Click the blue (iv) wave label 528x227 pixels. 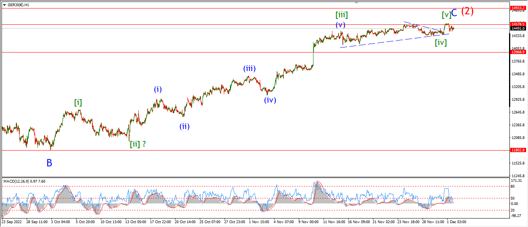270,100
